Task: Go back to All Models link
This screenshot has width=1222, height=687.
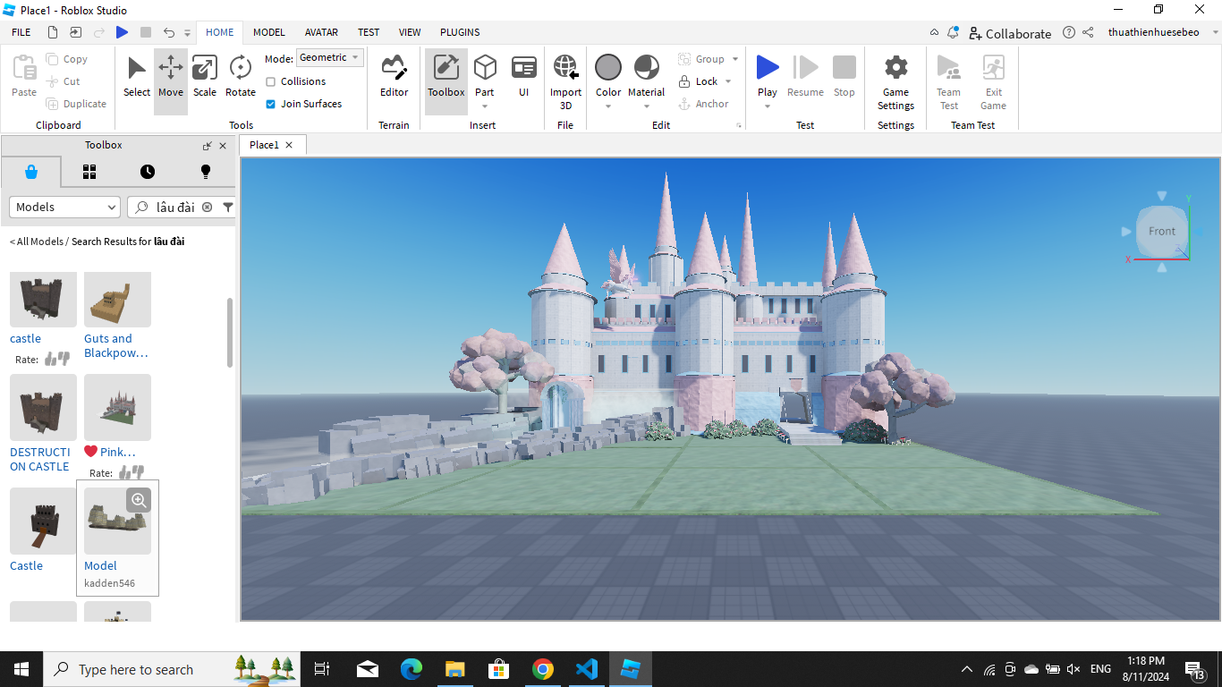Action: pyautogui.click(x=37, y=242)
